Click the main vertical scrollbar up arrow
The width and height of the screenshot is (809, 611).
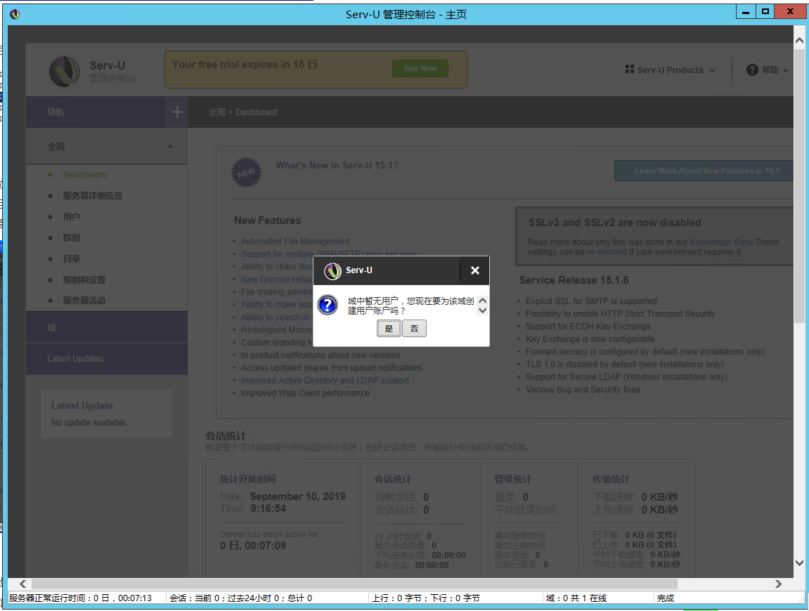799,40
